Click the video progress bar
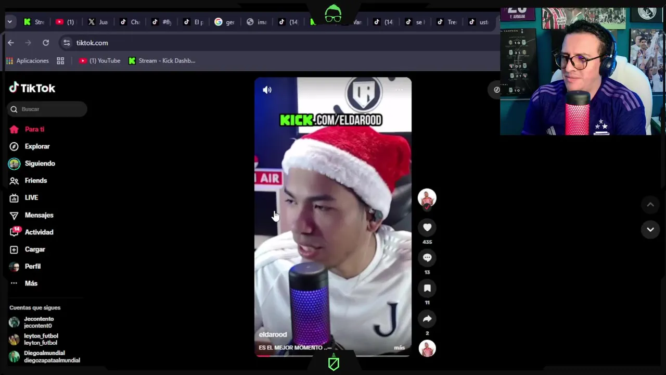 (x=333, y=356)
